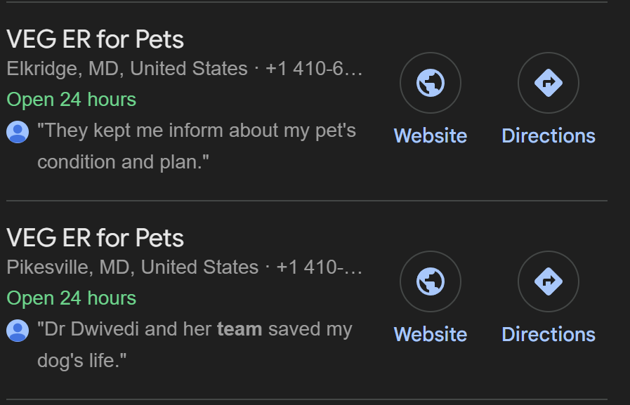Open the Website text link for the Elkridge VEG
Viewport: 630px width, 405px height.
[431, 135]
